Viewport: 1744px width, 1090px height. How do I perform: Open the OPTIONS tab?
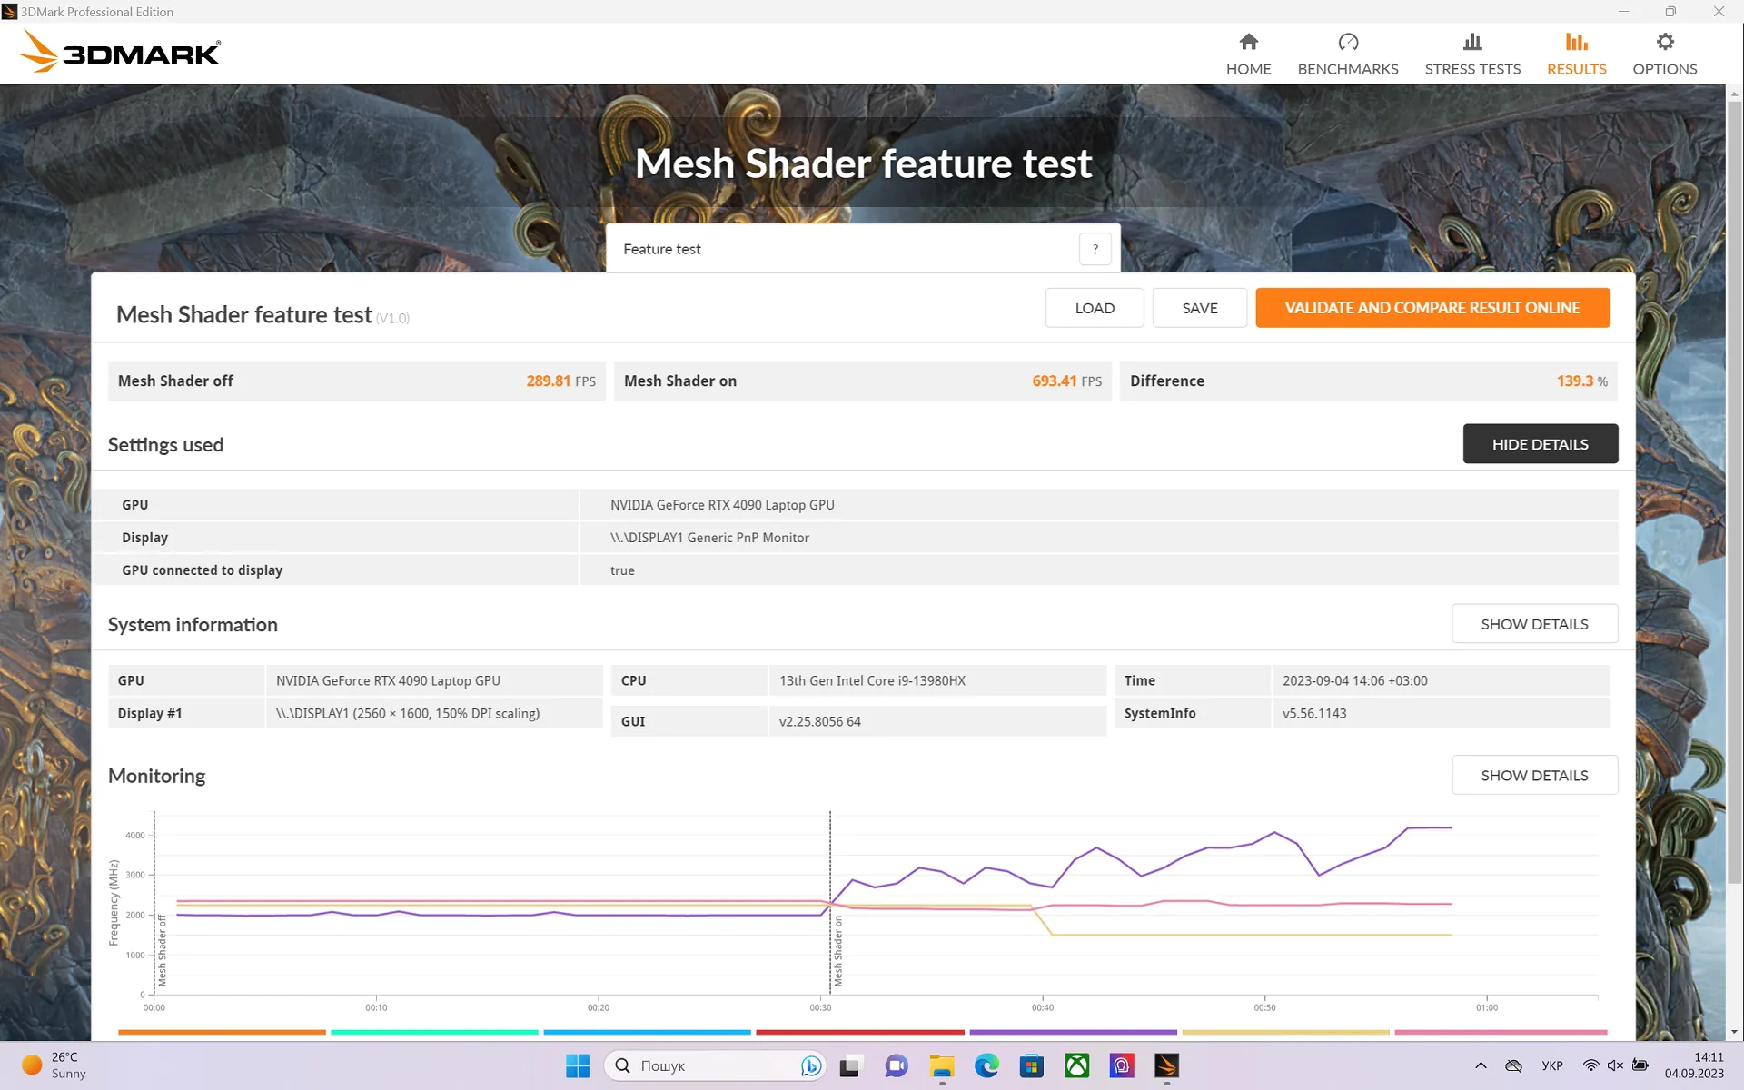tap(1664, 54)
